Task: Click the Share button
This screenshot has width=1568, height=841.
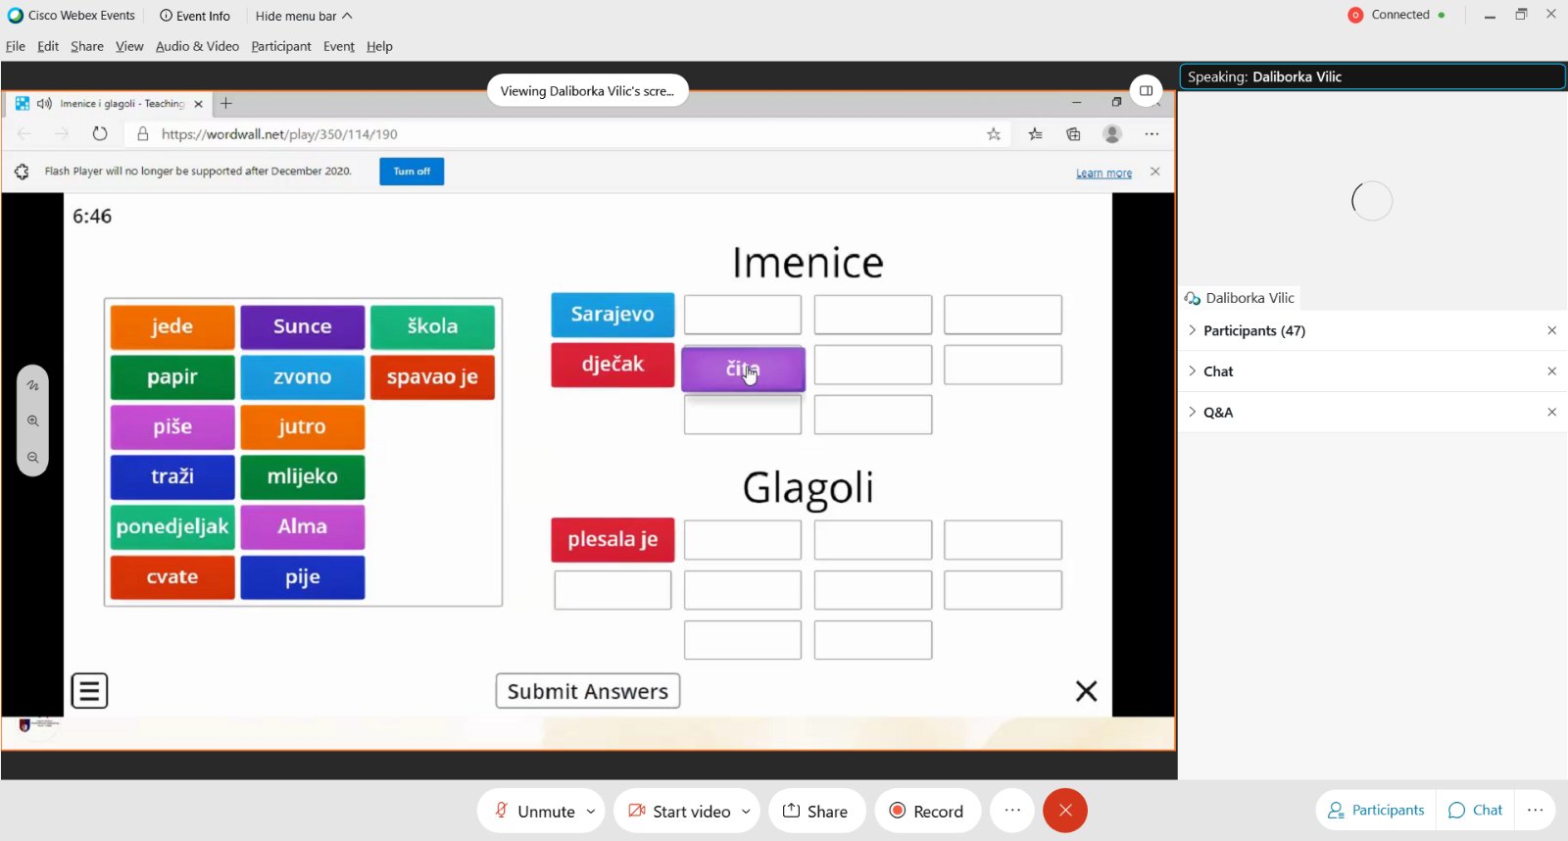Action: pyautogui.click(x=815, y=811)
